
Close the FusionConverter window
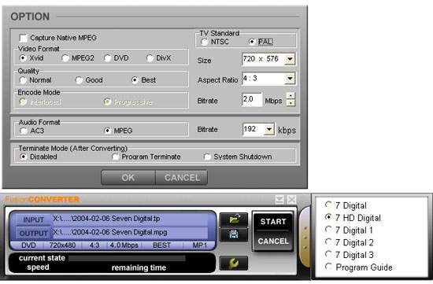(x=291, y=199)
